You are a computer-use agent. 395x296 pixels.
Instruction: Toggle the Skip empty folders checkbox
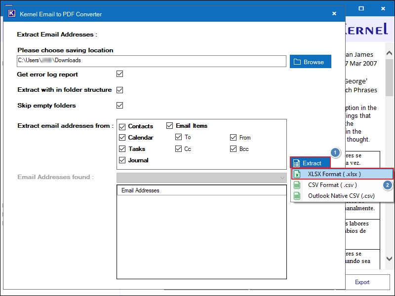119,105
